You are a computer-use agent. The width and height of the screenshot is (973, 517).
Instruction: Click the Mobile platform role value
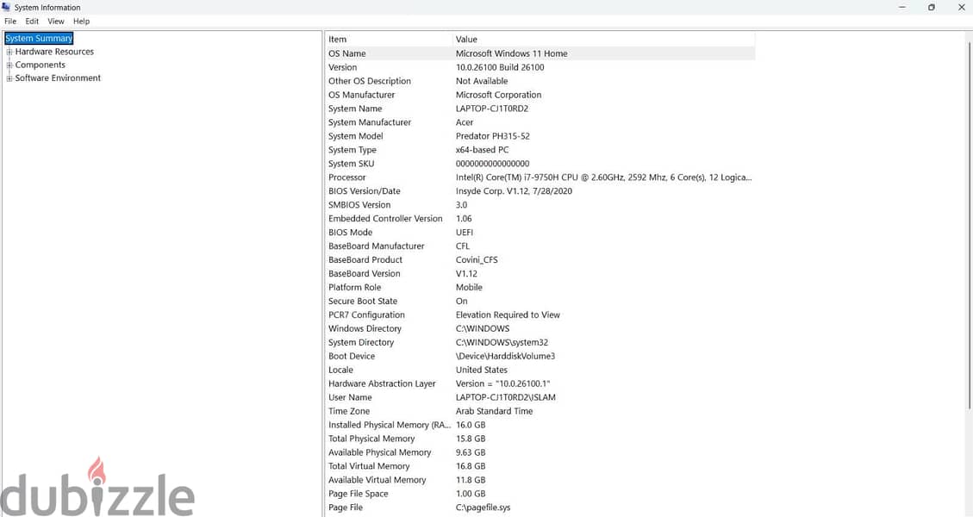(x=469, y=287)
